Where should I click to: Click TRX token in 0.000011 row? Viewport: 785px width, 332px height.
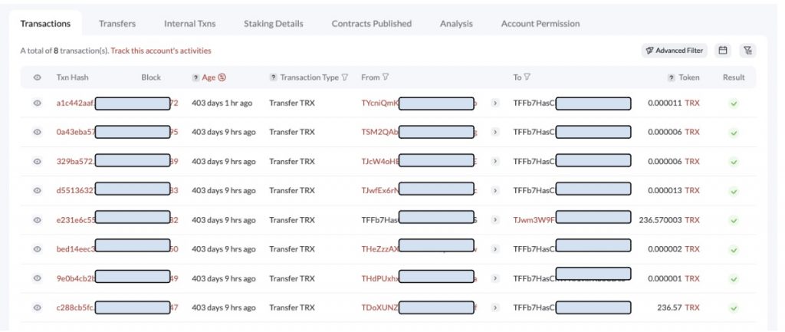tap(692, 104)
